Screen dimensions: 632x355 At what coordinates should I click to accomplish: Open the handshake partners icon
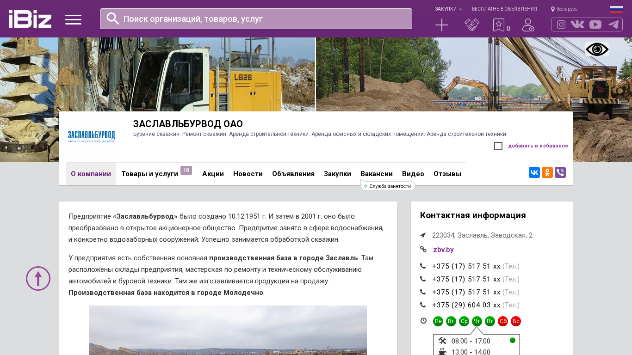tap(472, 25)
